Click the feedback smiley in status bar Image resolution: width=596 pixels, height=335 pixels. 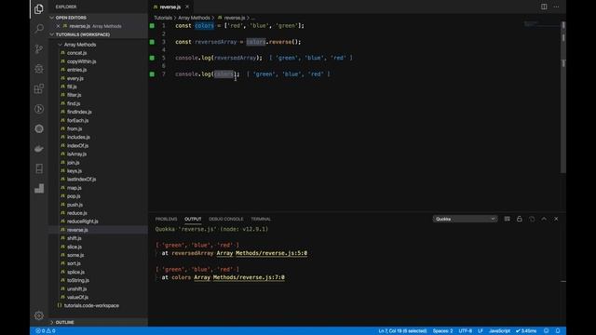[547, 331]
